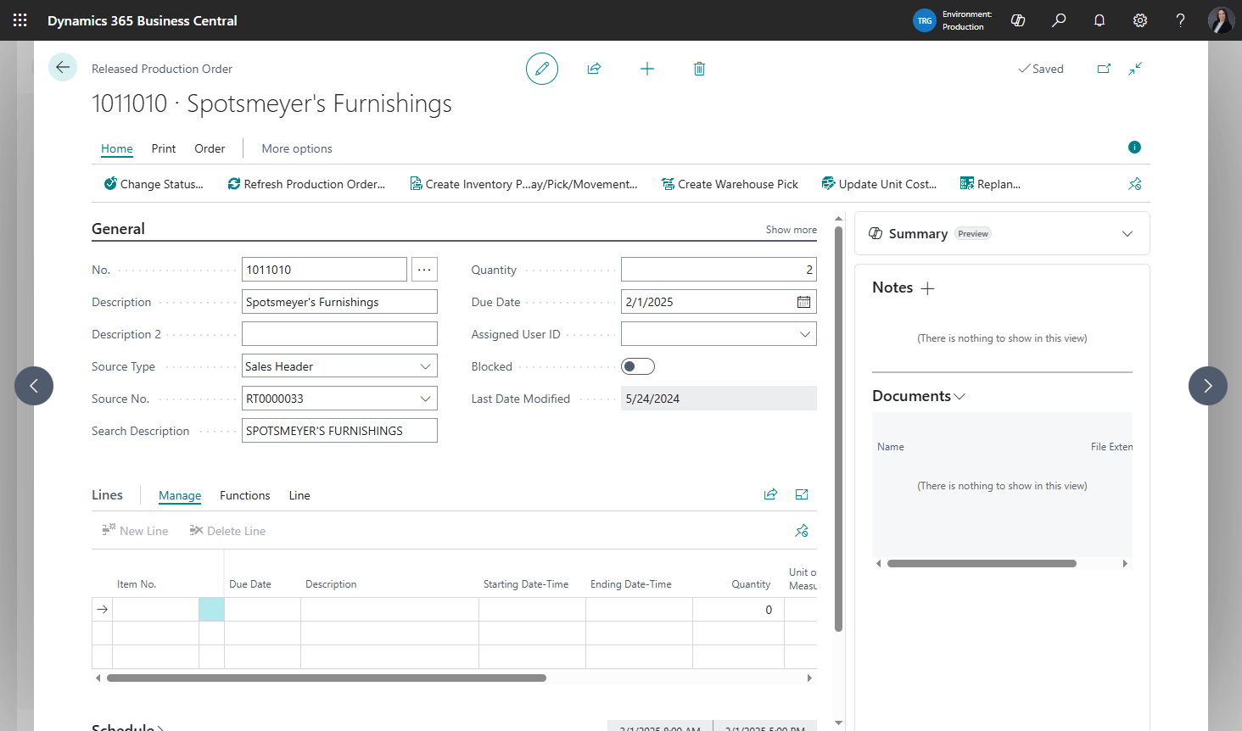Click Show more in General section
Image resolution: width=1242 pixels, height=731 pixels.
tap(792, 230)
